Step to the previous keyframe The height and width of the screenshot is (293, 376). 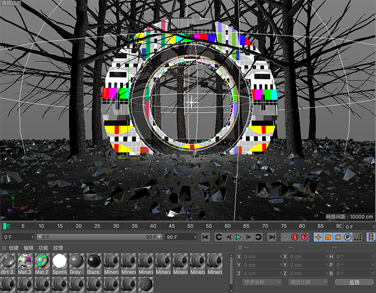pos(219,237)
